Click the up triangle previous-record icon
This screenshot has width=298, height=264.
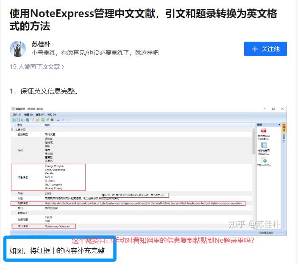point(58,120)
